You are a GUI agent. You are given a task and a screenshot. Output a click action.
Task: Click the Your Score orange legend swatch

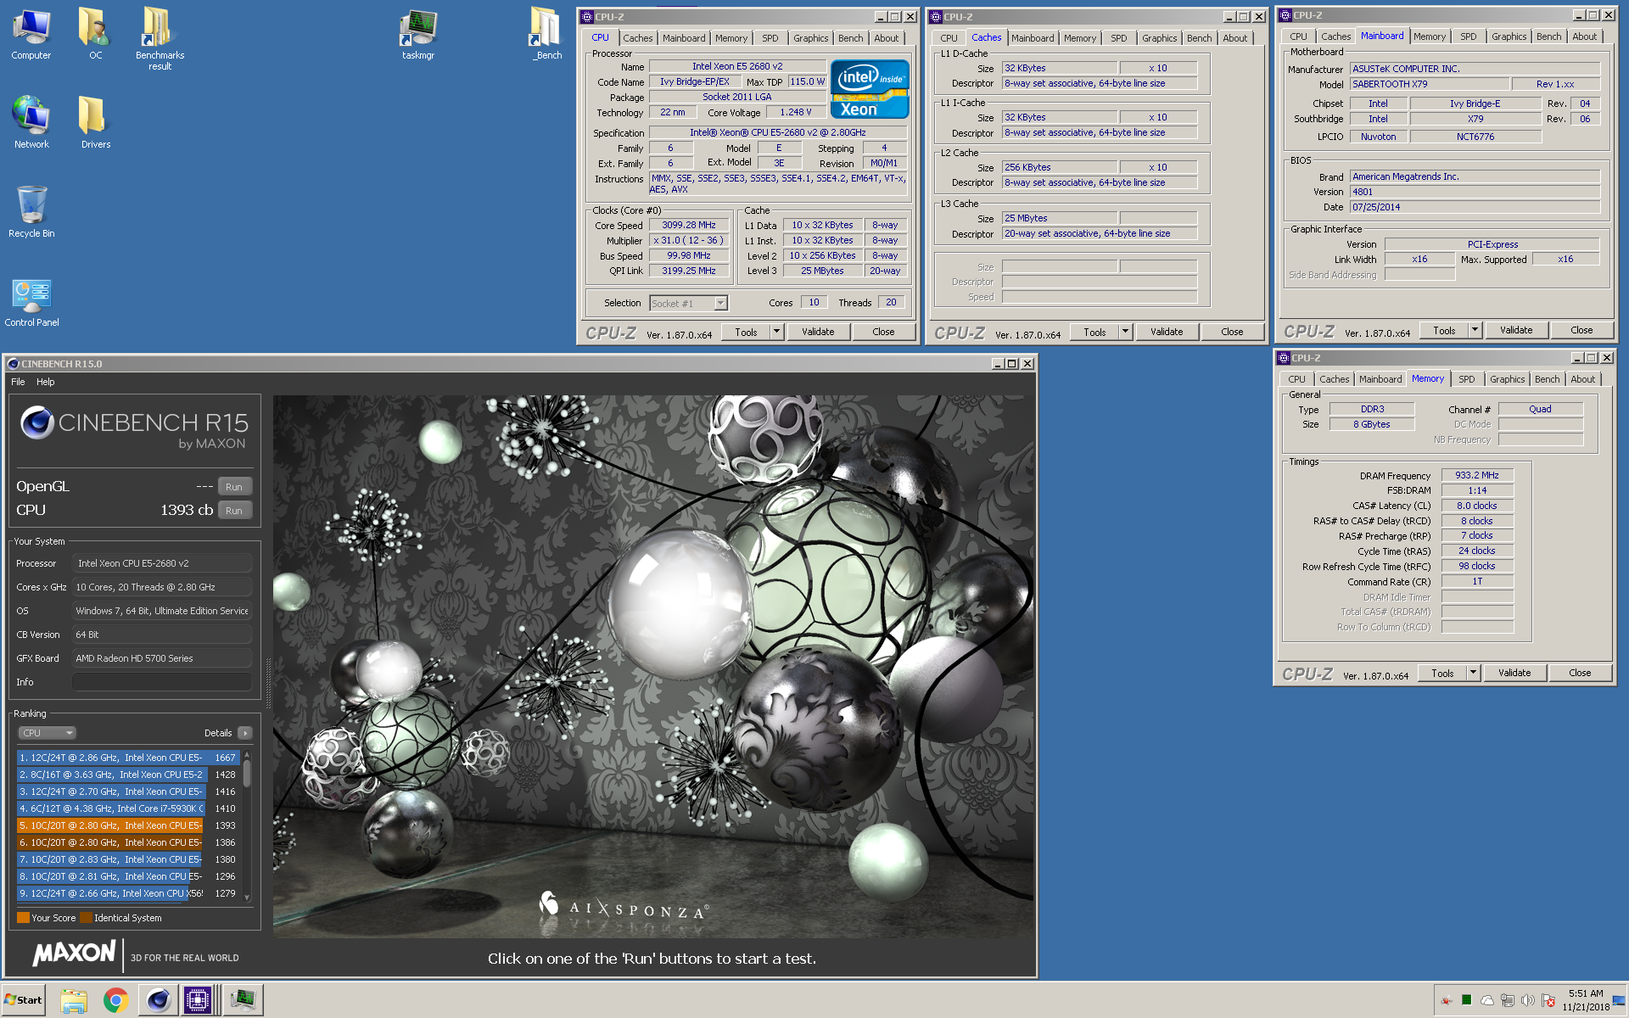[x=23, y=918]
